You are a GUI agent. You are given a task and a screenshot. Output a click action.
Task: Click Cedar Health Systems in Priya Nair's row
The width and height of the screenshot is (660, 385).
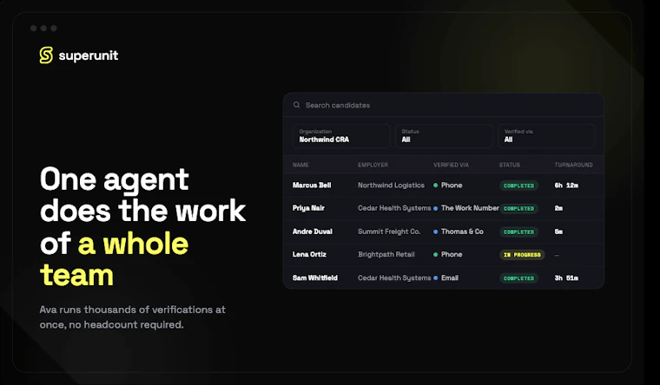tap(394, 208)
